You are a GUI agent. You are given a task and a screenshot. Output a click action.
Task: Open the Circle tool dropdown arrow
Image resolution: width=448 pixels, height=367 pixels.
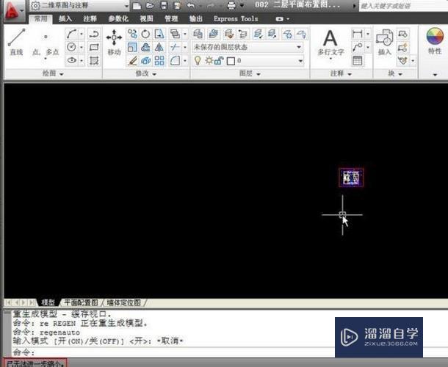(x=82, y=47)
